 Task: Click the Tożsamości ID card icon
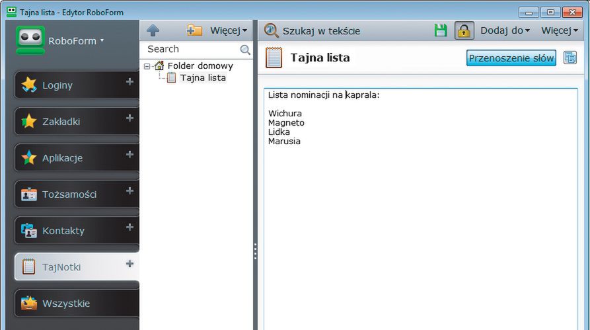point(29,194)
